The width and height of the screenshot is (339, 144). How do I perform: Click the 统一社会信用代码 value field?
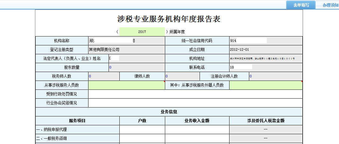(x=265, y=41)
